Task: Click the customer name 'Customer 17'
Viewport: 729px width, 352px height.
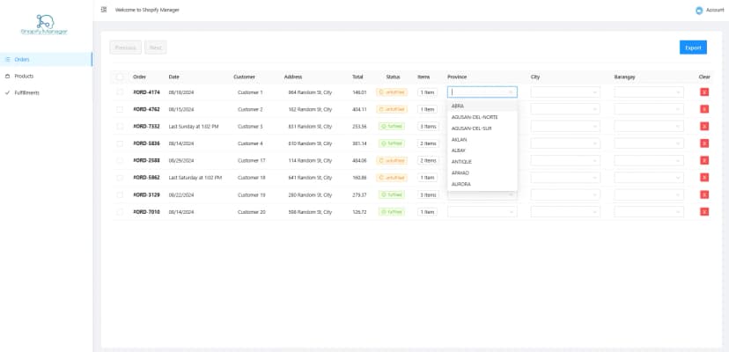Action: (252, 160)
